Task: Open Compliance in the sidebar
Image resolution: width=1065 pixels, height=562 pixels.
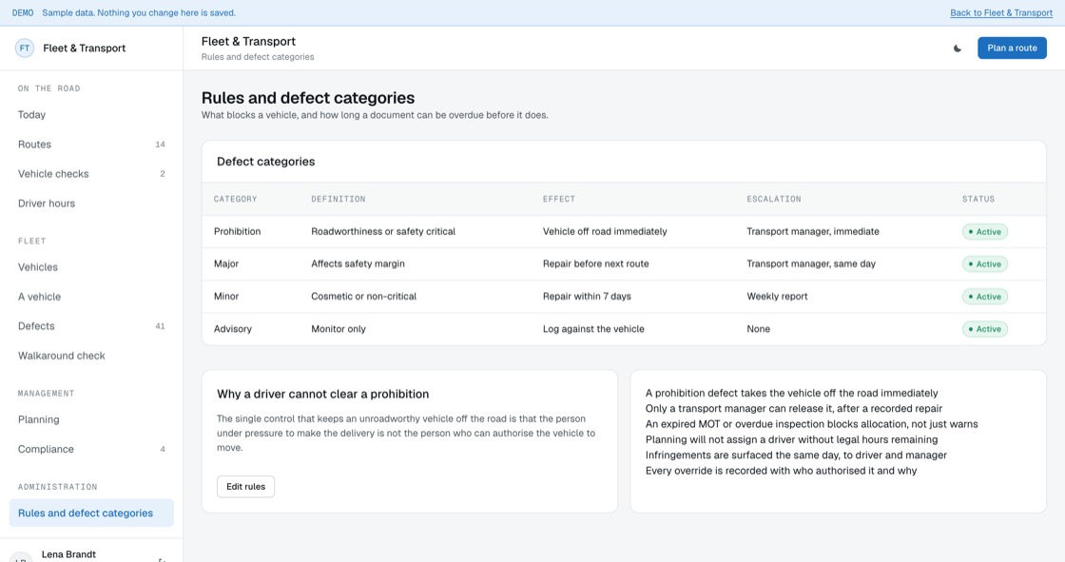Action: 91,449
